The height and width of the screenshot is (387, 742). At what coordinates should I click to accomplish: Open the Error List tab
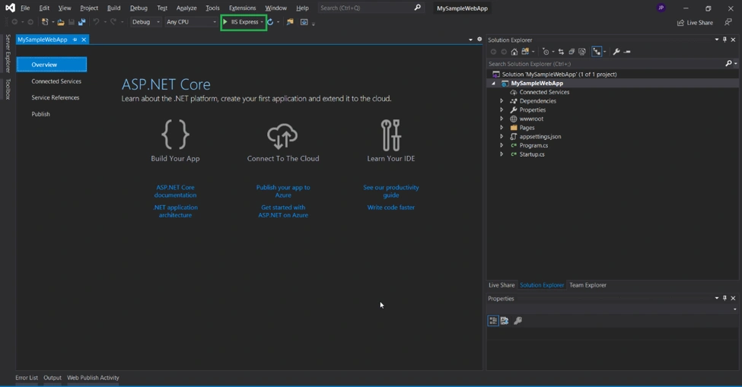(x=27, y=378)
